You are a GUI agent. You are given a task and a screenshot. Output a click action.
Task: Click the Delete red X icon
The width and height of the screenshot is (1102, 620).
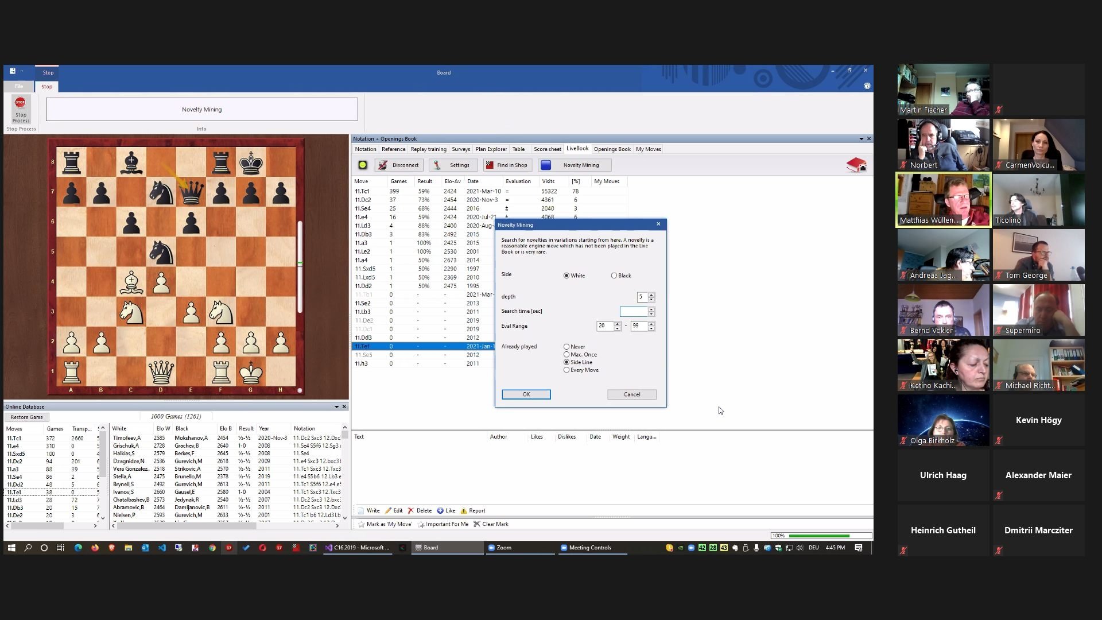click(x=410, y=510)
